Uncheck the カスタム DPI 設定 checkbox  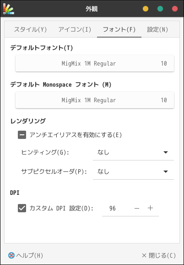pos(22,208)
